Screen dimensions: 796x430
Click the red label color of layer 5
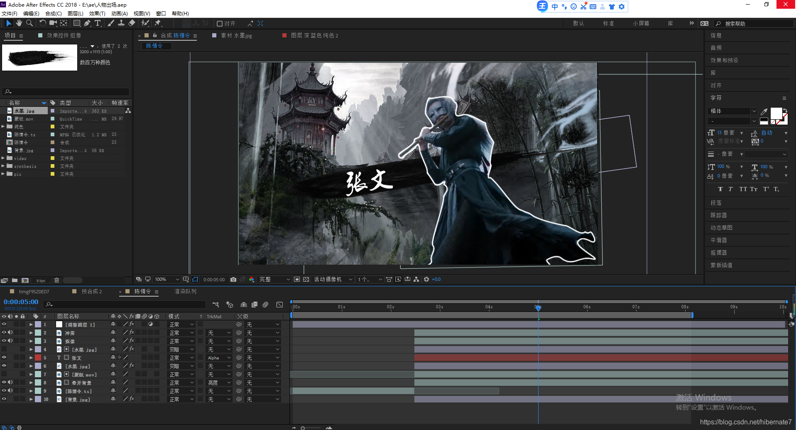tap(38, 358)
